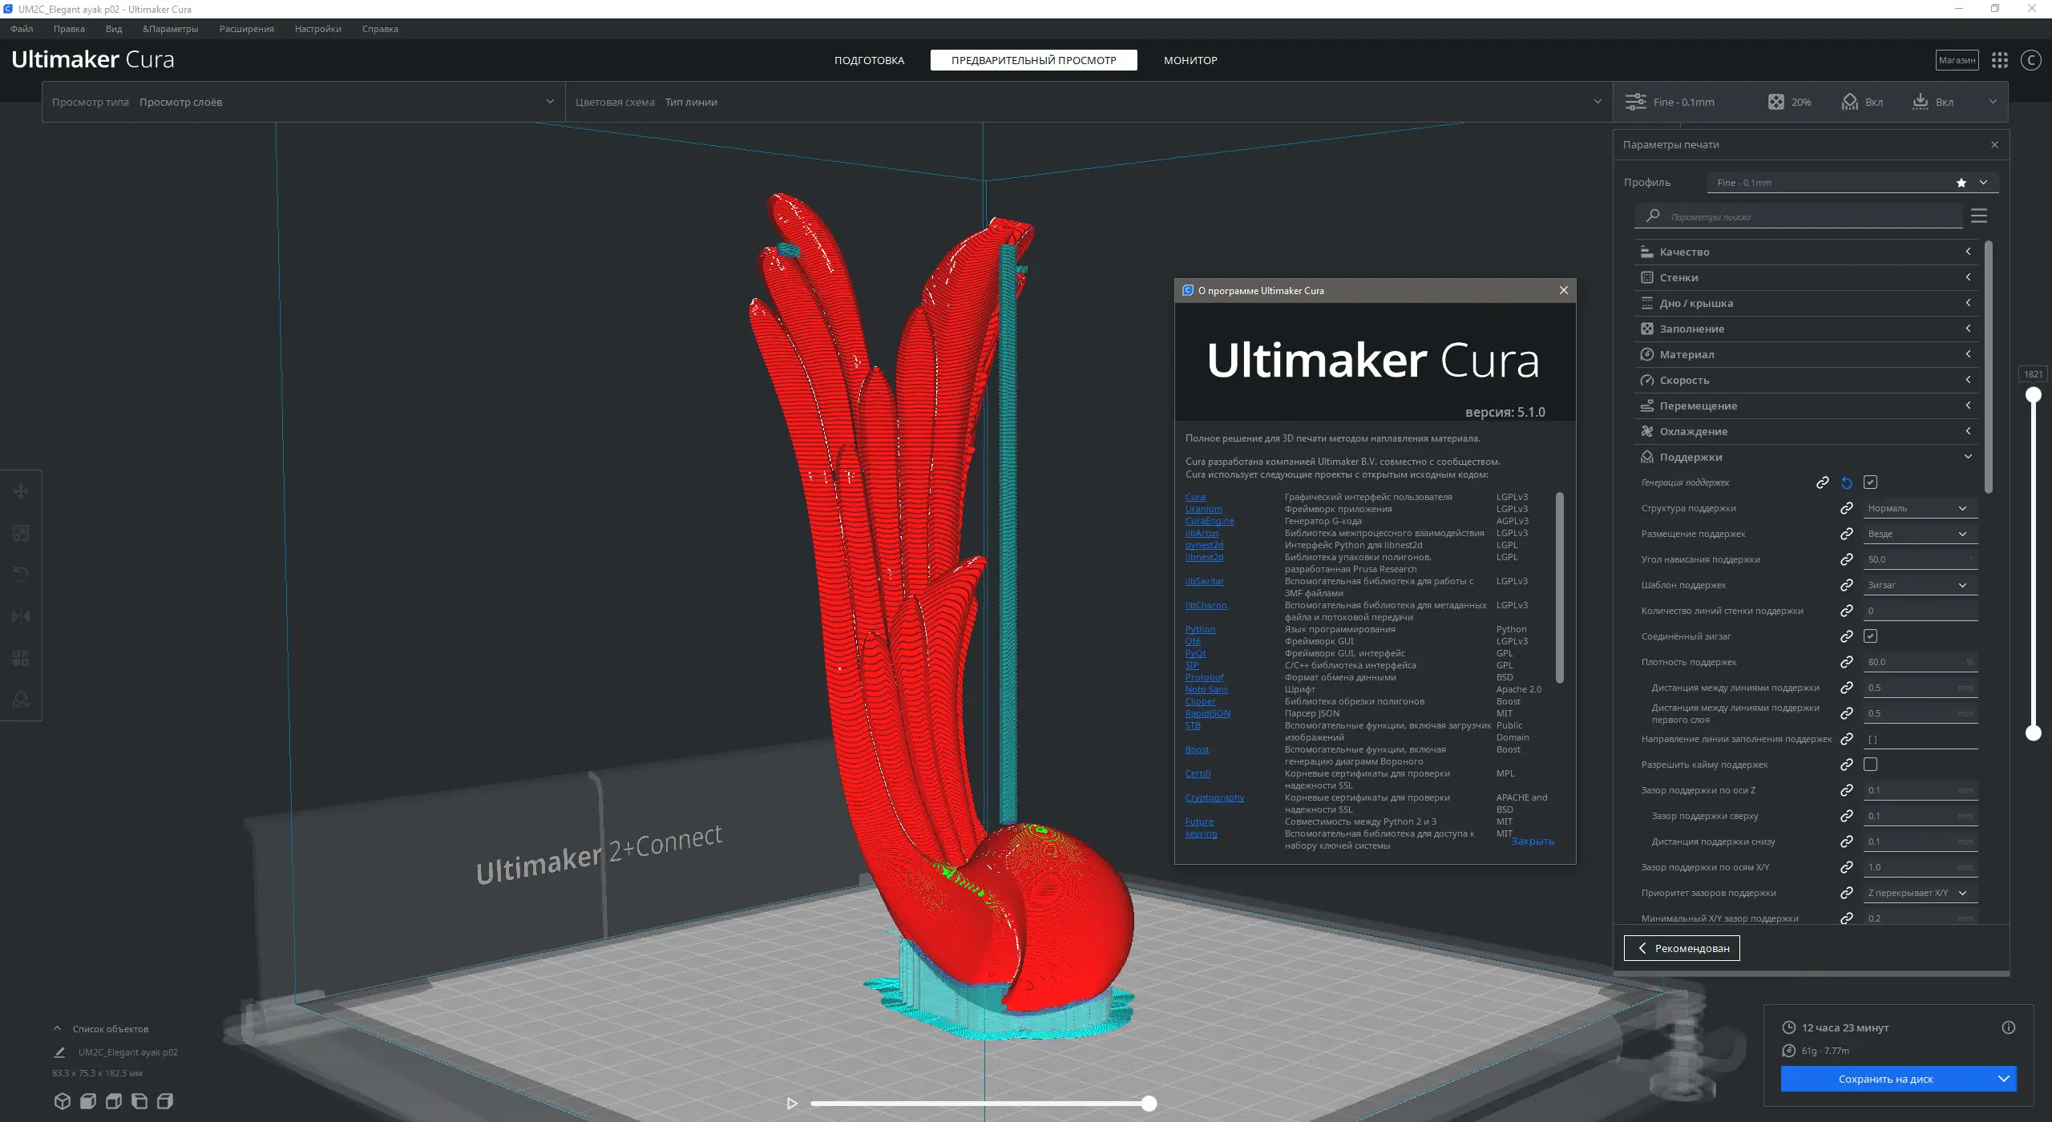Play the layer simulation
Screen dimensions: 2052x1122
(x=792, y=1104)
